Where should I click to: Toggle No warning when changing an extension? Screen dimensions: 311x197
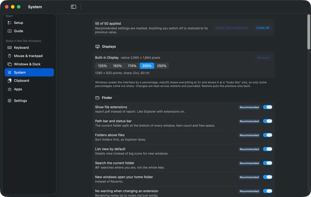click(x=267, y=191)
